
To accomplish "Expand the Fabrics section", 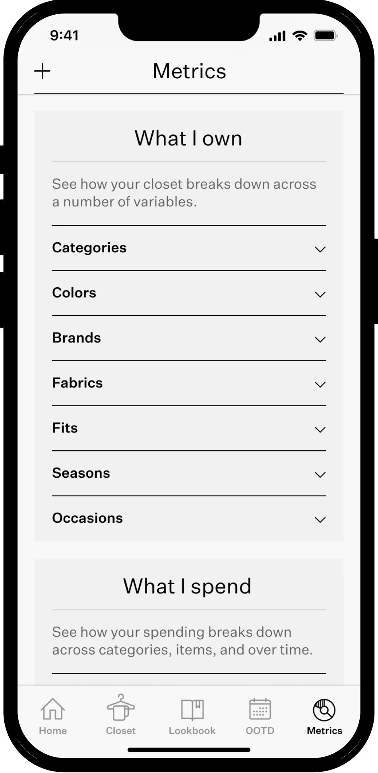I will [189, 383].
